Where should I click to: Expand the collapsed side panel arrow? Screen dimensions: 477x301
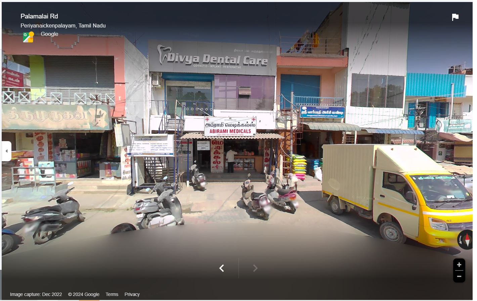tap(6, 151)
